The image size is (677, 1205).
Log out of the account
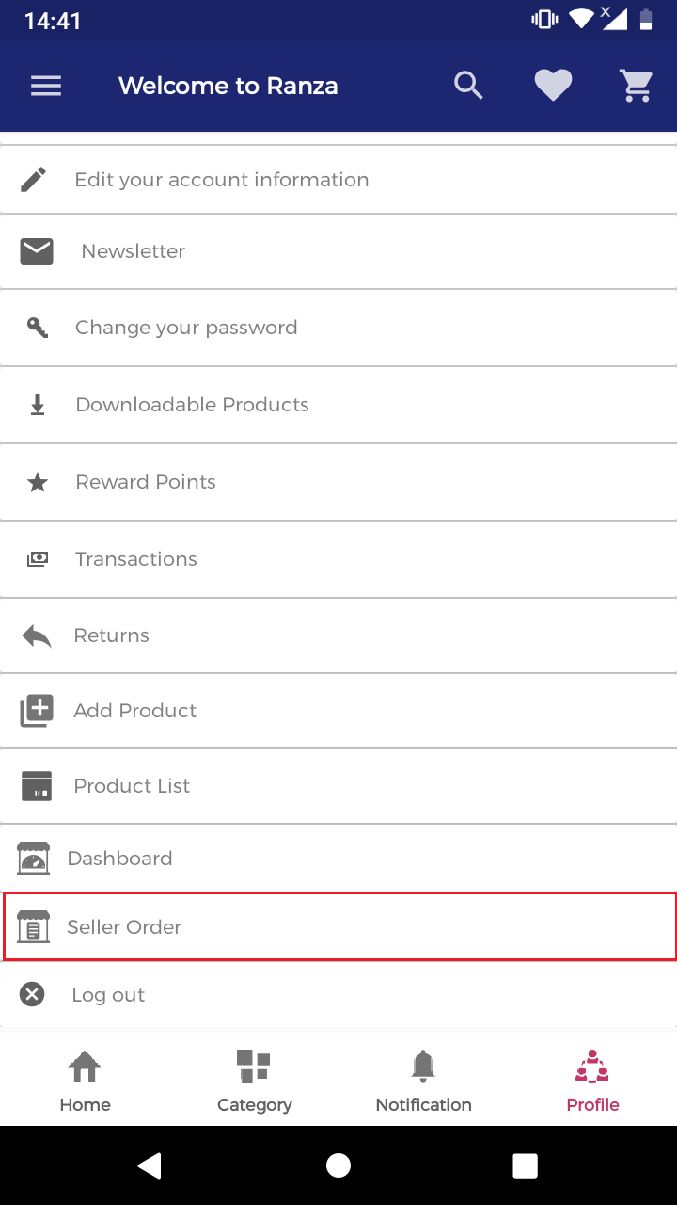click(338, 994)
